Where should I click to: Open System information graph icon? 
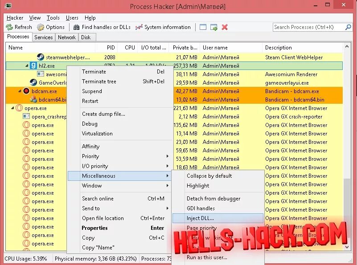pos(139,27)
